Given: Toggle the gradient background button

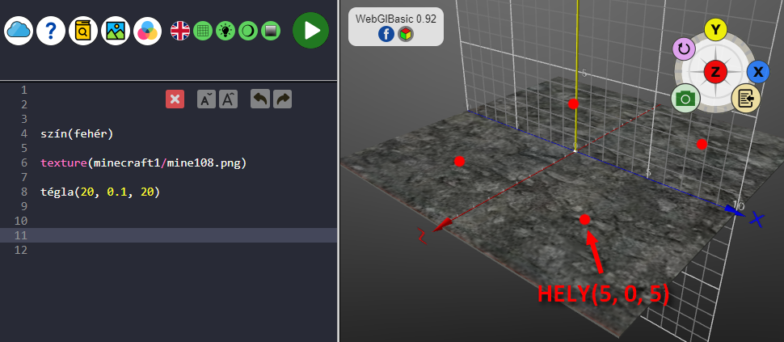Looking at the screenshot, I should [x=271, y=31].
